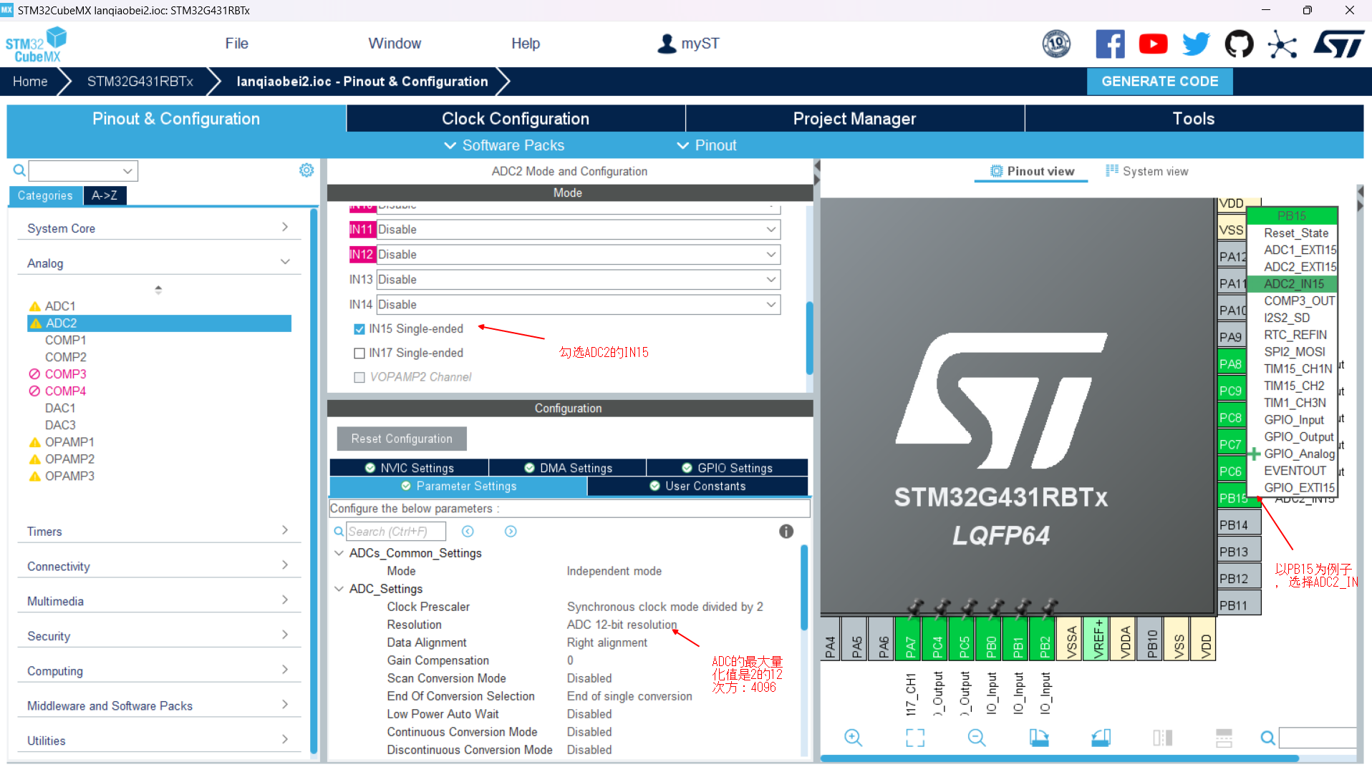The width and height of the screenshot is (1372, 772).
Task: Open the Help menu
Action: (x=526, y=44)
